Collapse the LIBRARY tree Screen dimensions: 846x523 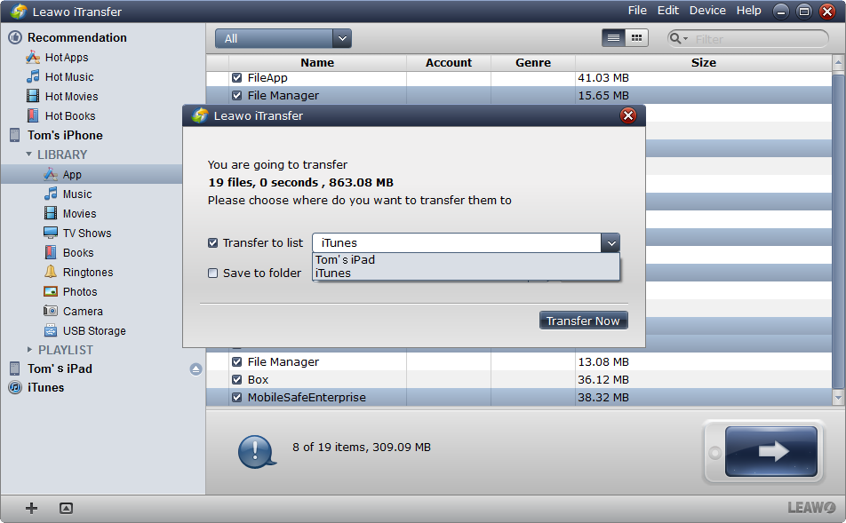[29, 155]
